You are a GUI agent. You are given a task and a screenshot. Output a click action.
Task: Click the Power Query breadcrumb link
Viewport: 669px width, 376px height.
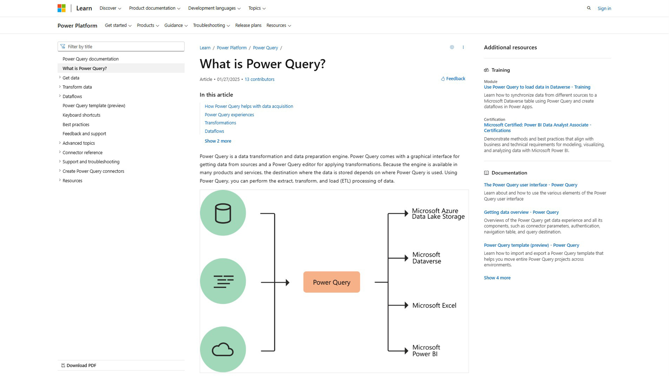[x=266, y=48]
